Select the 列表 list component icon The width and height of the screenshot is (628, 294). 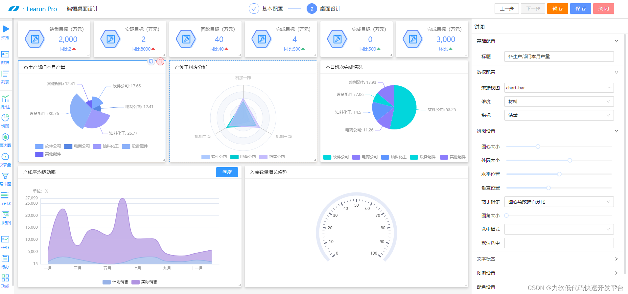coord(5,74)
